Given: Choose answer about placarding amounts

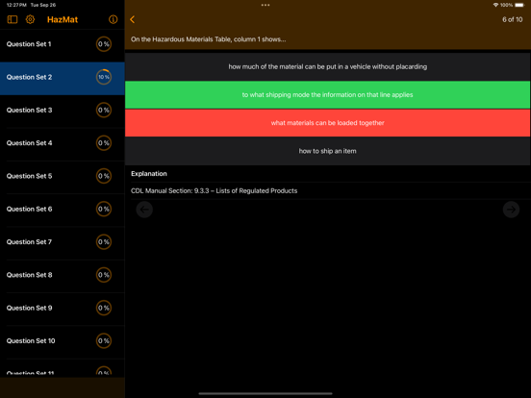Looking at the screenshot, I should pyautogui.click(x=327, y=66).
